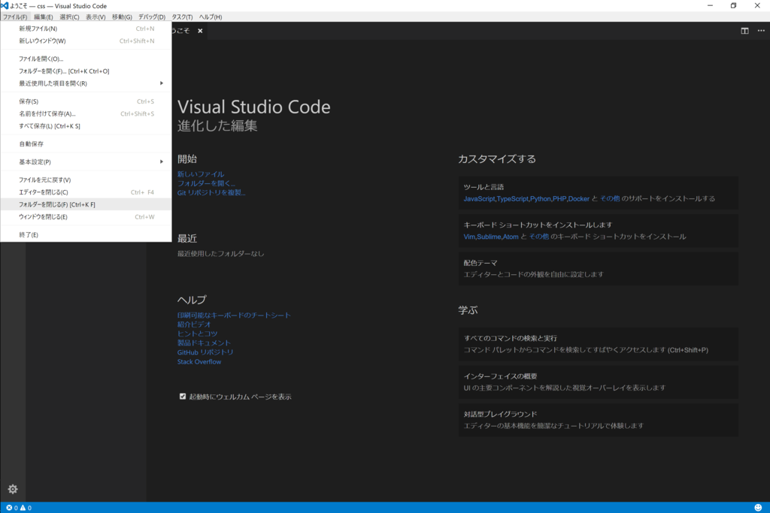Click the Docker language link

coord(579,198)
